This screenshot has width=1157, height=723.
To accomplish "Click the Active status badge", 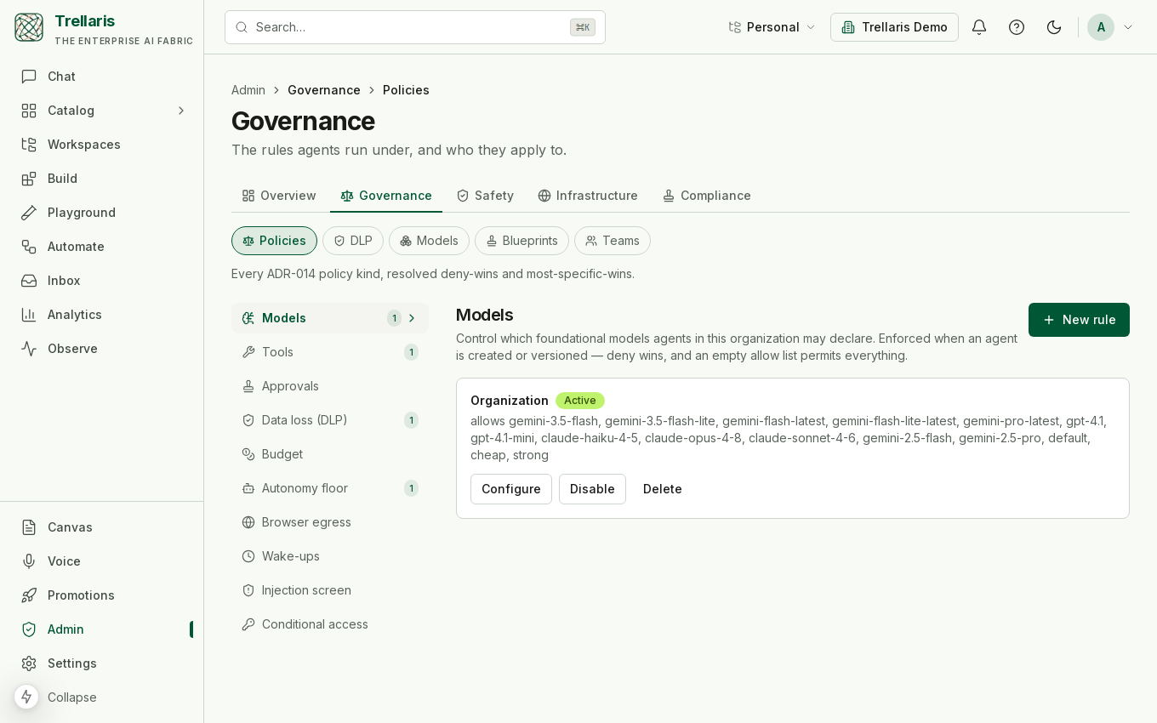I will 580,401.
